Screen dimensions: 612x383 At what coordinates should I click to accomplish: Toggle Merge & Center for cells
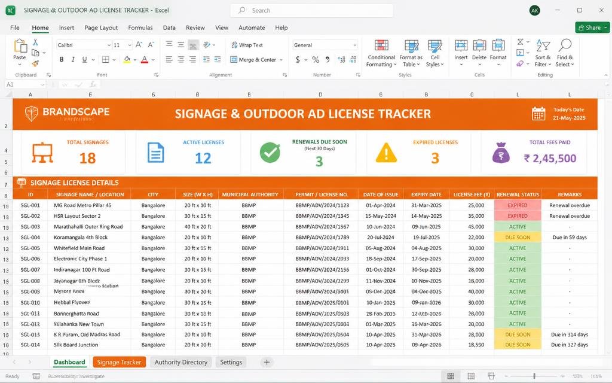click(x=253, y=59)
